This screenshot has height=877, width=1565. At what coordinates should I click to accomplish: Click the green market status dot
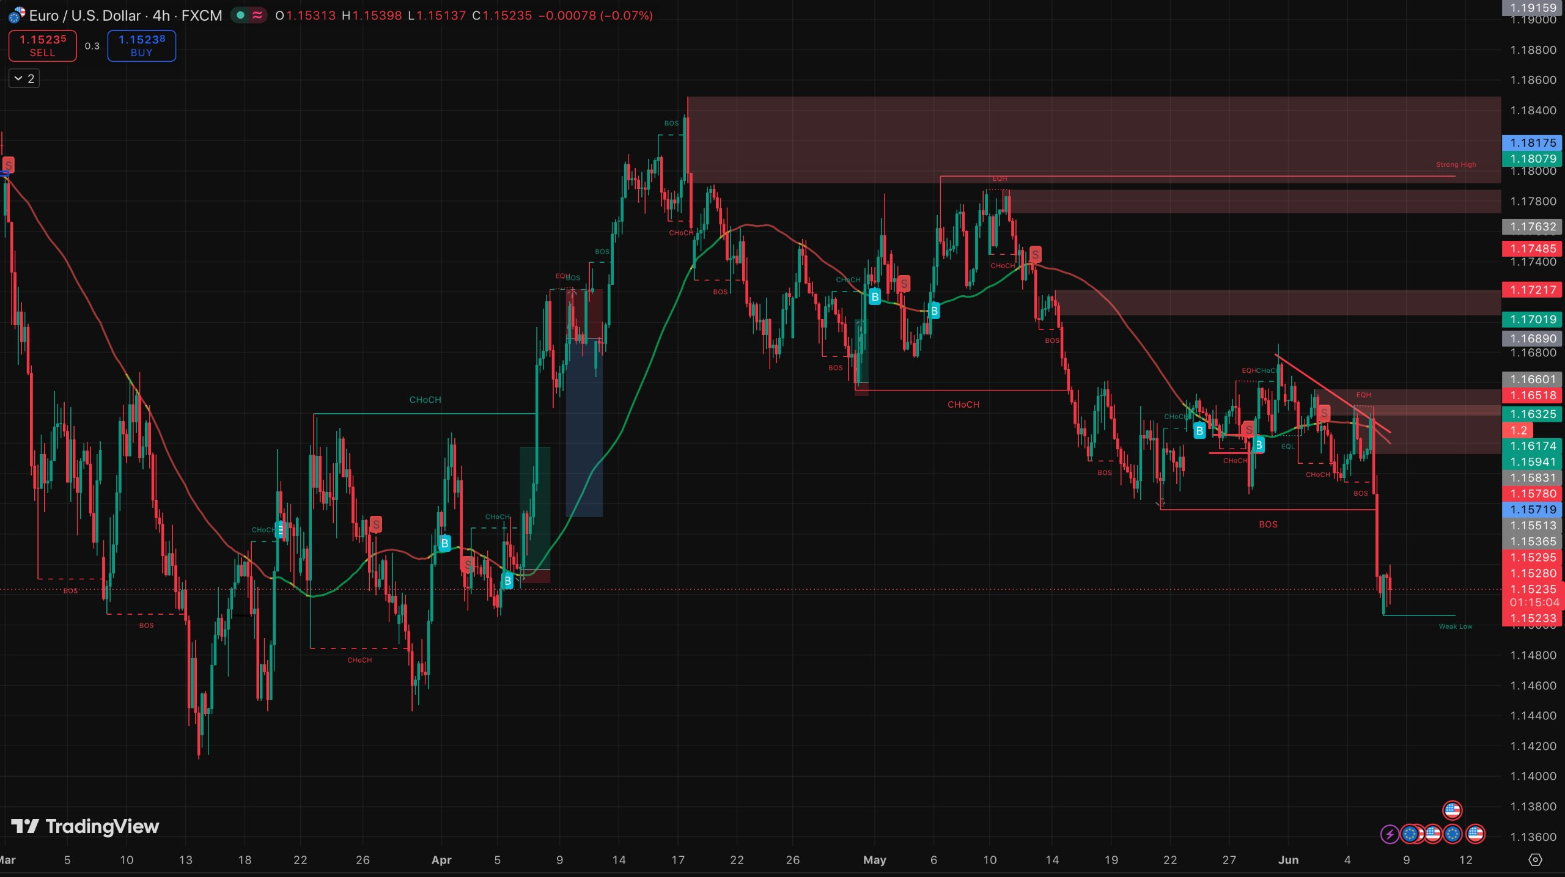tap(241, 15)
